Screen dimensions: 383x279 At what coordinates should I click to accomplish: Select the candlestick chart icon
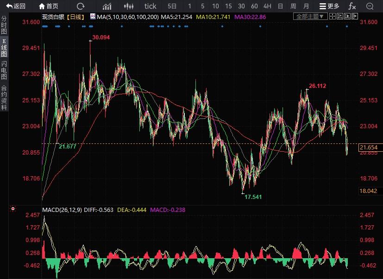tap(130, 6)
